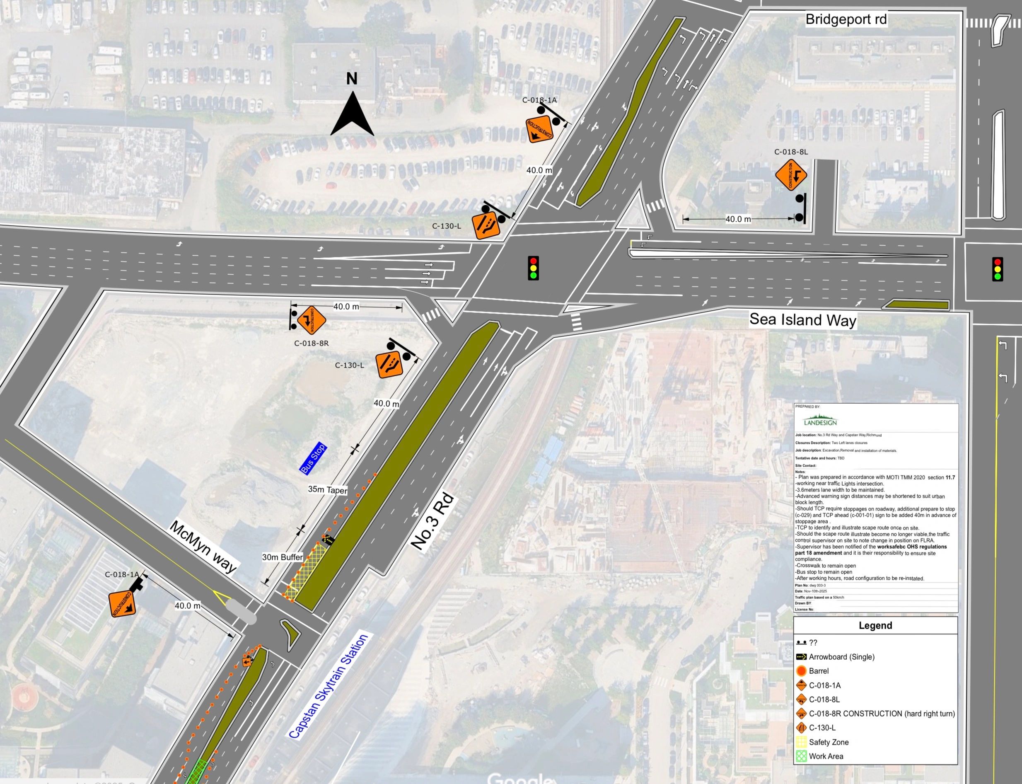This screenshot has width=1022, height=784.
Task: Click the C-018-1A sign near McMyn way
Action: [123, 603]
